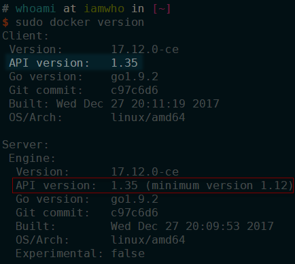Click the Experimental 'false' value
This screenshot has width=295, height=264.
128,254
